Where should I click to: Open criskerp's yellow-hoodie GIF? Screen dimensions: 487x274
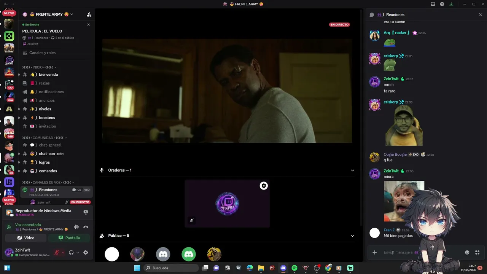point(404,126)
